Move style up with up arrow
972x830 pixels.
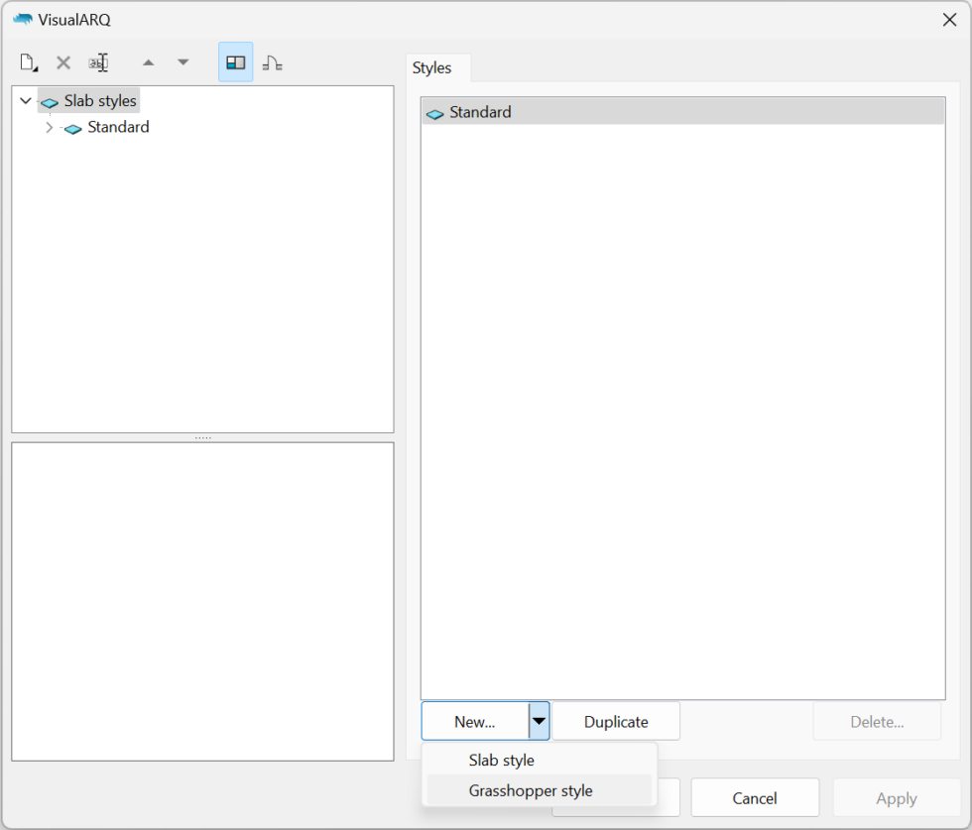click(x=148, y=62)
